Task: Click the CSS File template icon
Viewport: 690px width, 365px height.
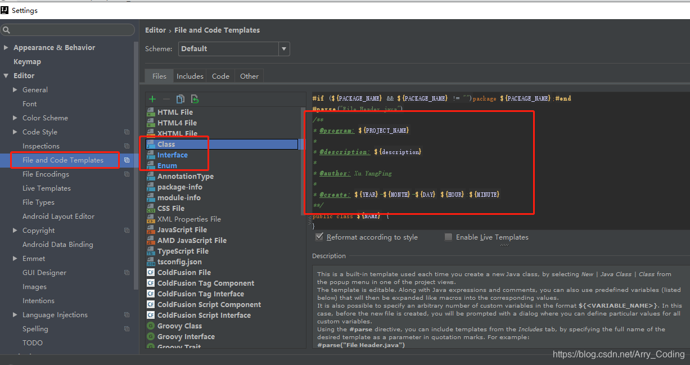Action: [x=151, y=208]
